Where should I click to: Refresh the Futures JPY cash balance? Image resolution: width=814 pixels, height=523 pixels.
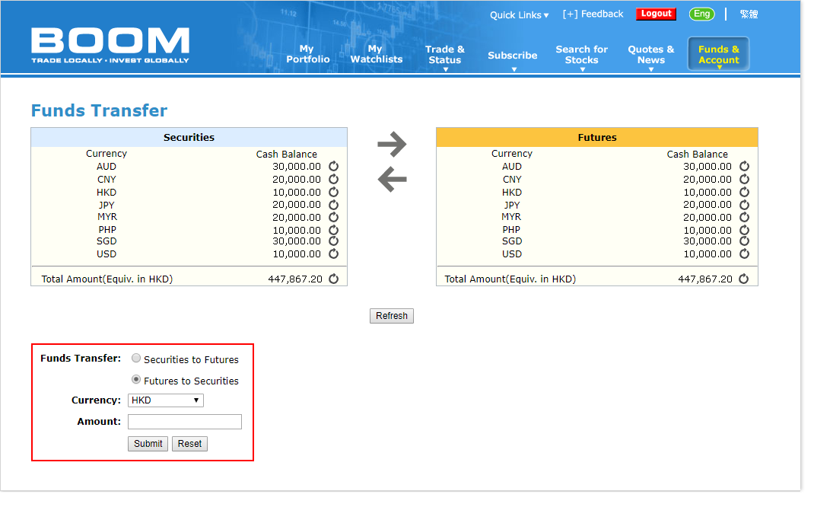(x=745, y=205)
